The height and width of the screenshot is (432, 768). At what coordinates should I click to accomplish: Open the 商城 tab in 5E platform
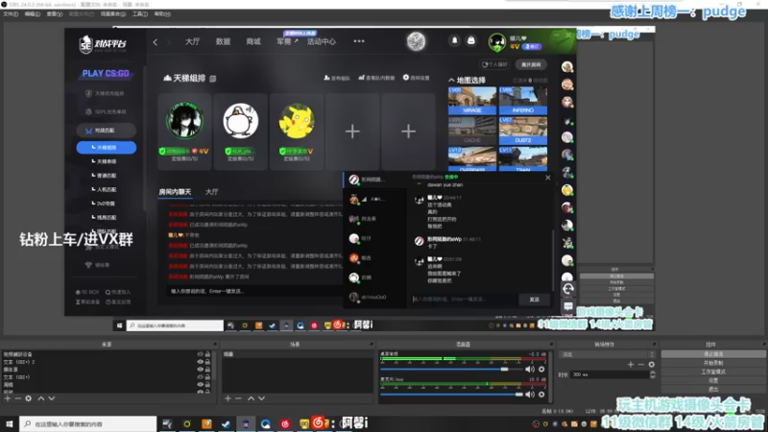click(x=253, y=41)
